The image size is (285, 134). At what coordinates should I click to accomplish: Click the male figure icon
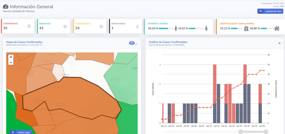pyautogui.click(x=176, y=28)
